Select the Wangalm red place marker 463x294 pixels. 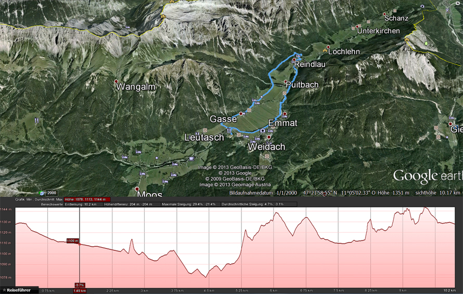[117, 81]
